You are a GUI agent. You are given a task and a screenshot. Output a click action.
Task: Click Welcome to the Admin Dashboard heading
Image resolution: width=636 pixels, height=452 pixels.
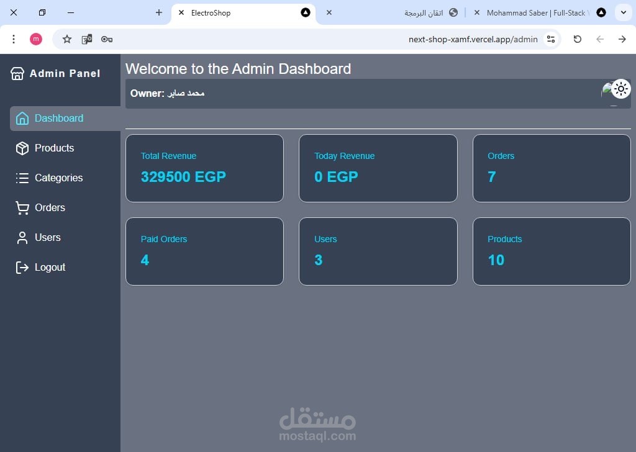[x=238, y=69]
